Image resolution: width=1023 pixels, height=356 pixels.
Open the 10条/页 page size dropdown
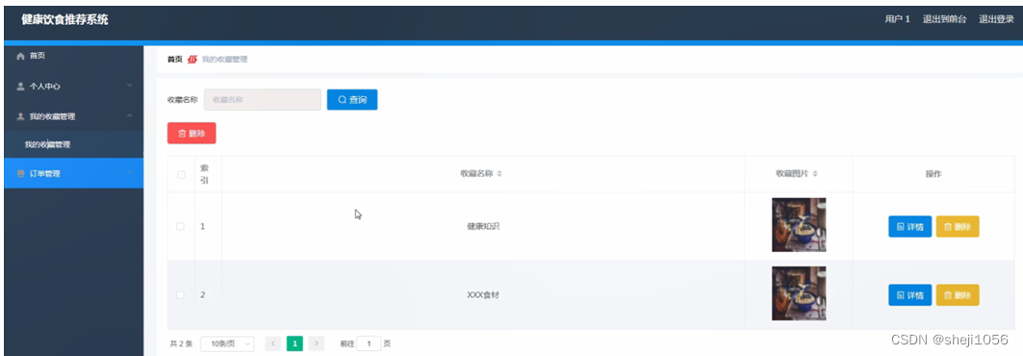[x=227, y=343]
